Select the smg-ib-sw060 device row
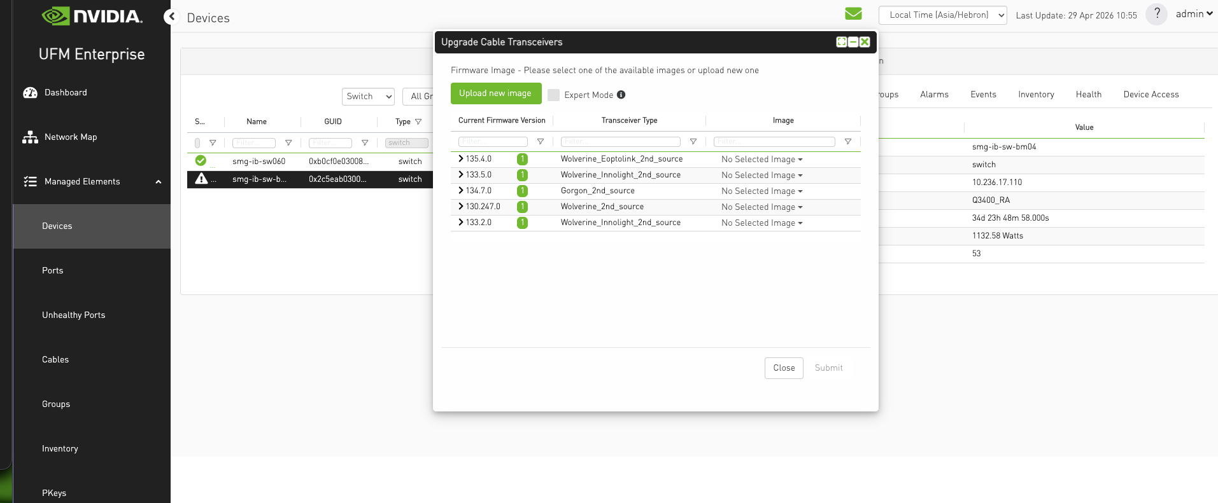1218x503 pixels. (310, 162)
